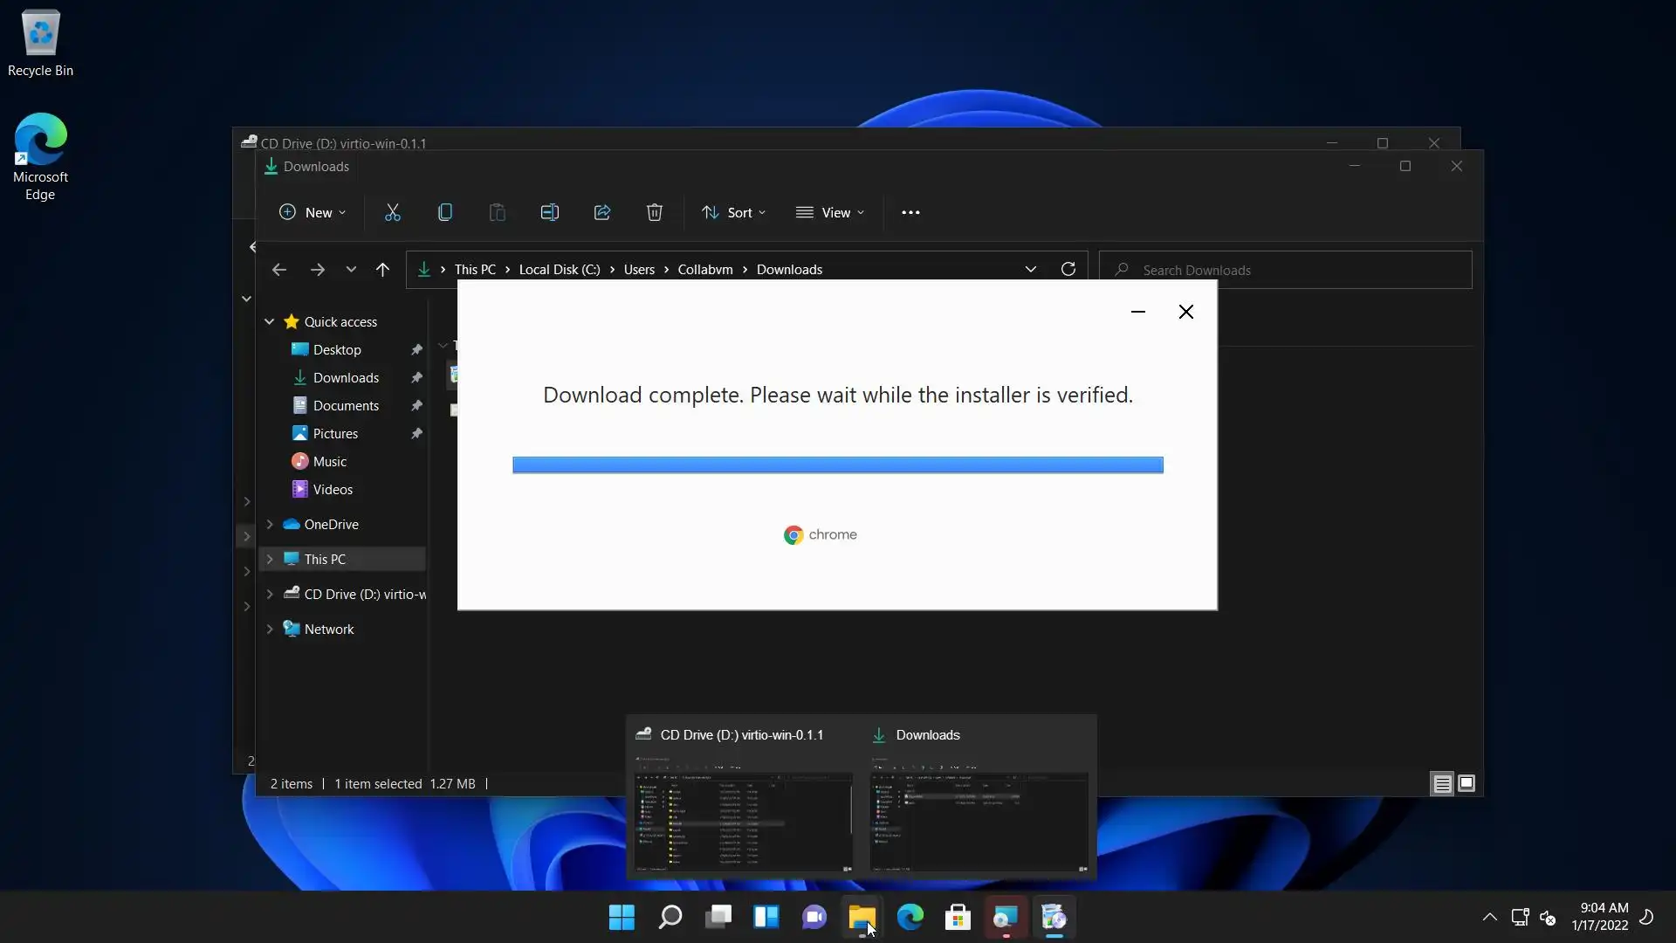Click the New button
The image size is (1676, 943).
(312, 212)
